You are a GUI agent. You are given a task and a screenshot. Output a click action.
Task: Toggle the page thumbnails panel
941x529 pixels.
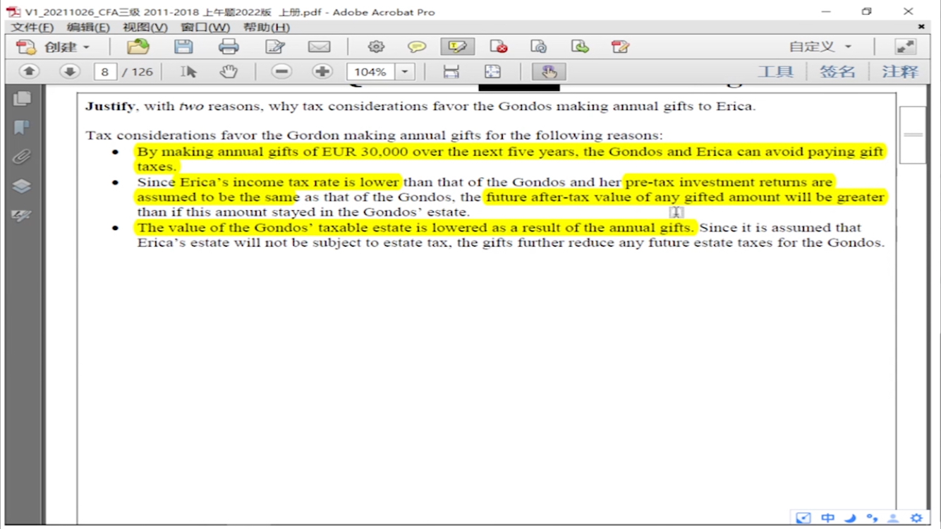pyautogui.click(x=22, y=99)
